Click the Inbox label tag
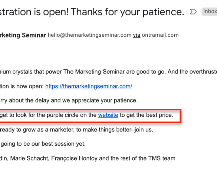Viewport: 217px width, 185px height. [209, 12]
